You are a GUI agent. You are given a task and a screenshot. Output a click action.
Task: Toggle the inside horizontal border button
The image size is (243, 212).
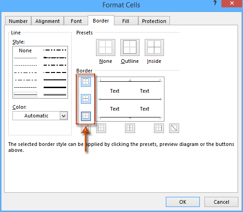point(86,99)
